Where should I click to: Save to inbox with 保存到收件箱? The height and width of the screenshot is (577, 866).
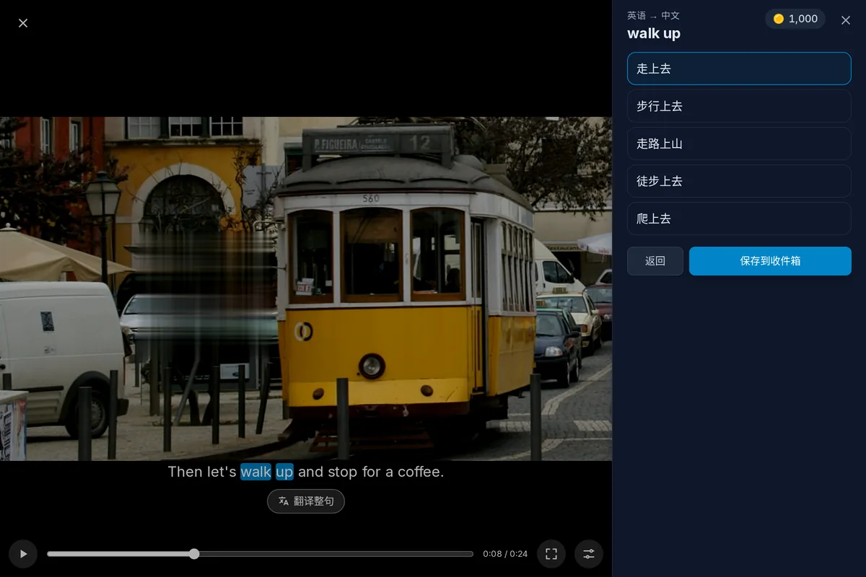point(770,261)
